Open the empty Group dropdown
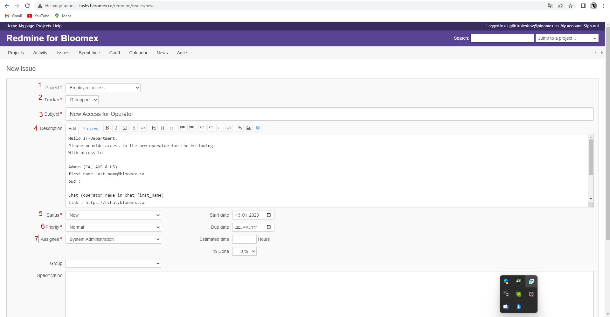 113,263
